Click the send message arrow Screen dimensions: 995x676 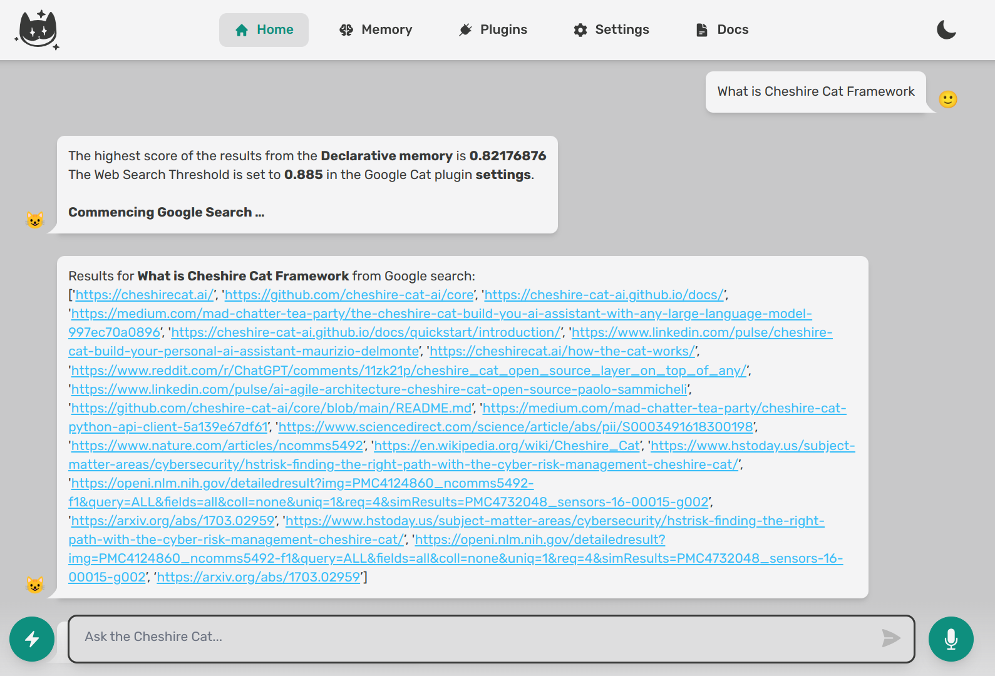pyautogui.click(x=890, y=638)
